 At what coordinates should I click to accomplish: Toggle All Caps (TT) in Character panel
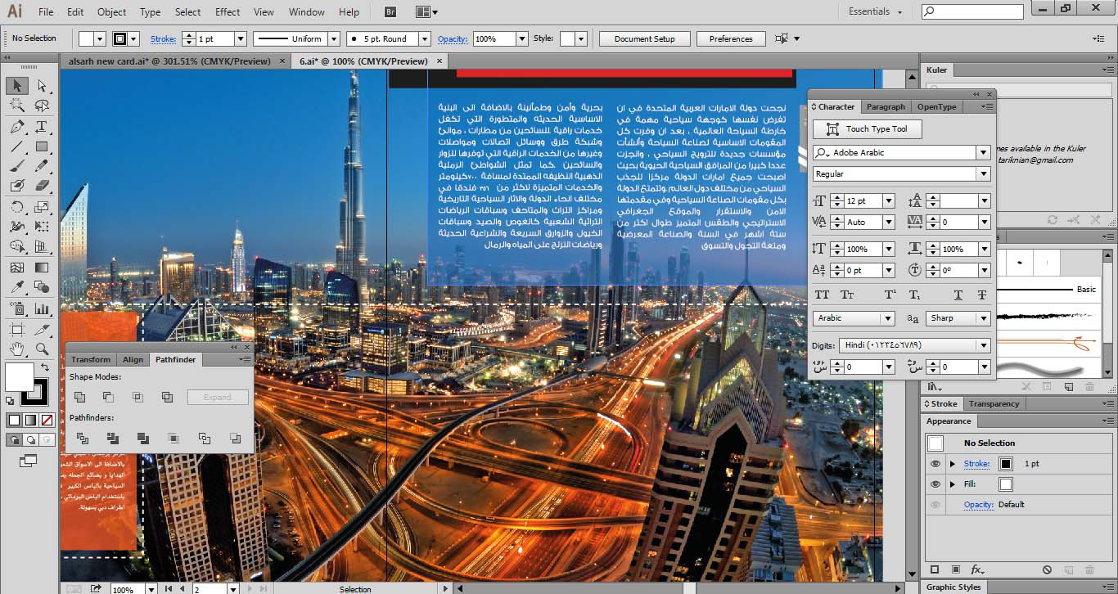pyautogui.click(x=822, y=295)
